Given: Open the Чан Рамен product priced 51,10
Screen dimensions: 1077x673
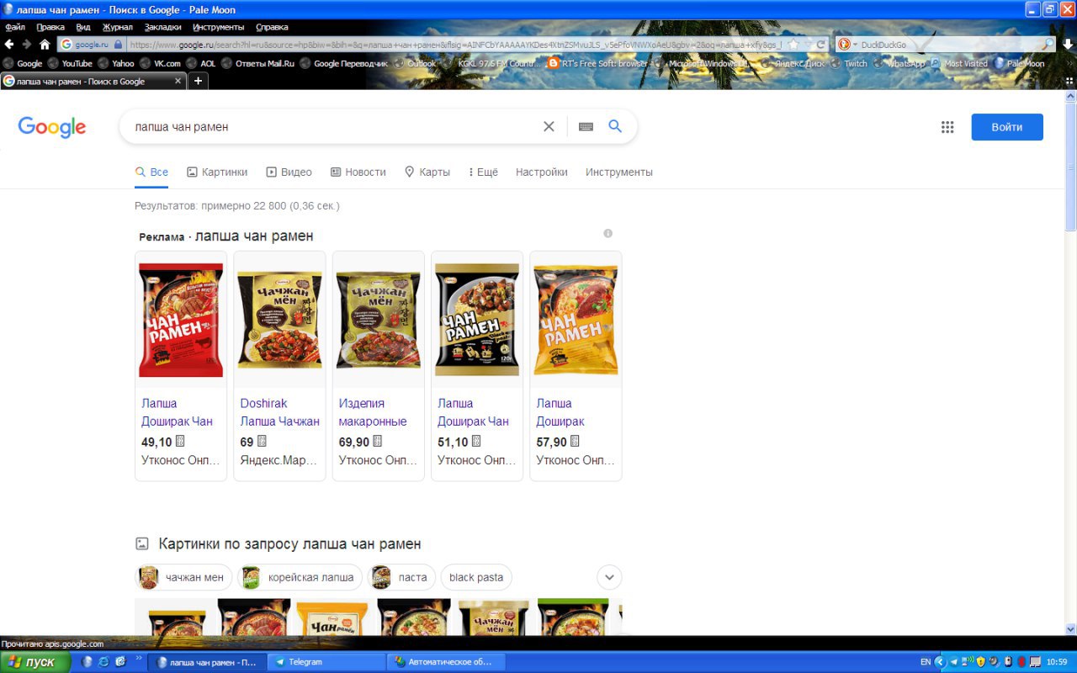Looking at the screenshot, I should [x=477, y=366].
